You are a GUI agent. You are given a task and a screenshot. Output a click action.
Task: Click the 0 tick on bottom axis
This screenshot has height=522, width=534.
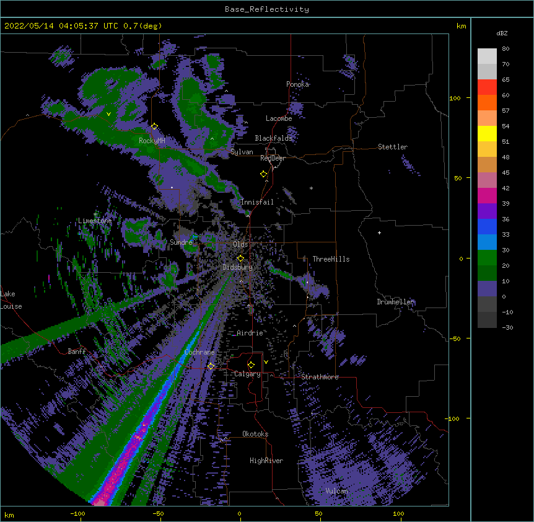239,513
